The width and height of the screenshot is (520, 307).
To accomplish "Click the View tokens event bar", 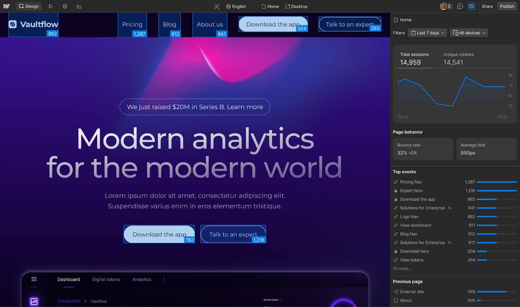I will tap(497, 260).
